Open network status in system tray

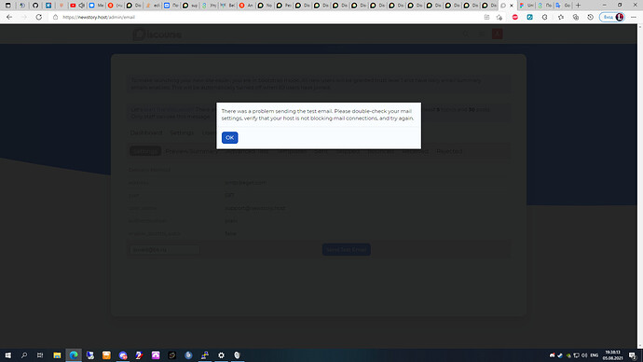pos(576,355)
